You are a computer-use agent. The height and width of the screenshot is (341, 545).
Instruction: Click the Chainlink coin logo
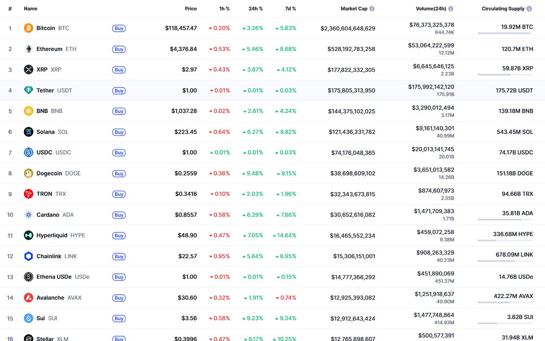coord(28,256)
